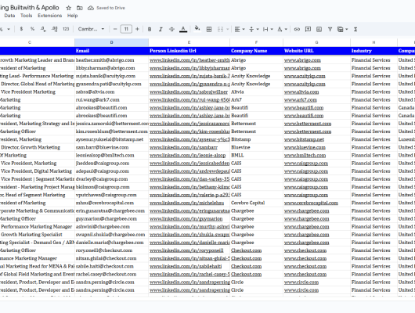Screen dimensions: 415x313
Task: Click the Person Linkedin Url header cell
Action: (x=189, y=51)
